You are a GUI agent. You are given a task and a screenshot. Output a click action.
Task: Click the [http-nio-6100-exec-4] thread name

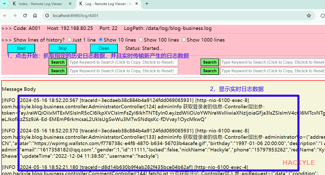(x=221, y=167)
